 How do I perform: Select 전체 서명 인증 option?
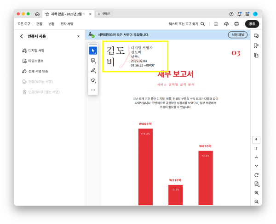(35, 71)
